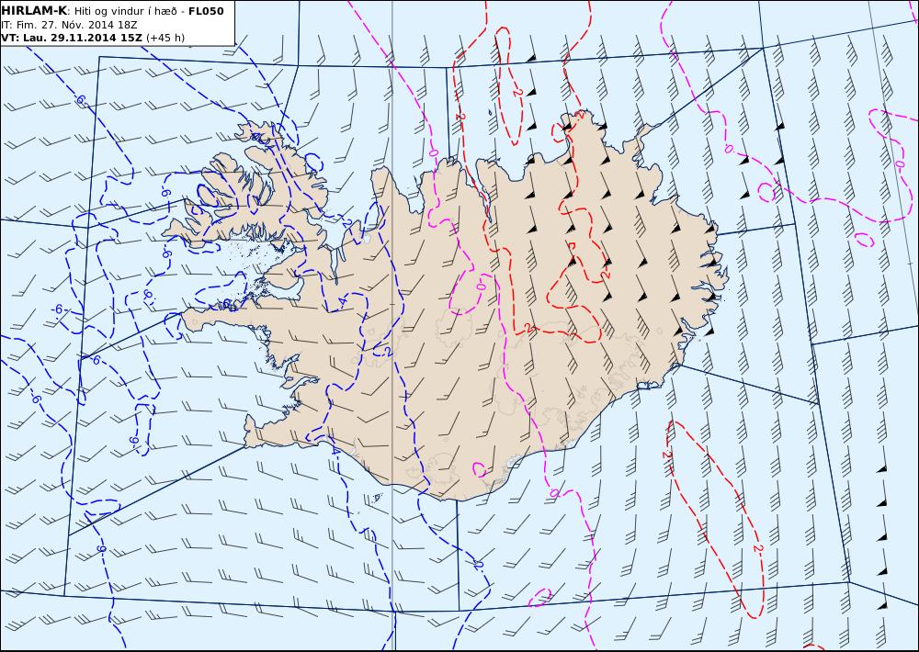Click the bold "HIRLAM-K" model name
Image resolution: width=919 pixels, height=652 pixels.
(34, 11)
